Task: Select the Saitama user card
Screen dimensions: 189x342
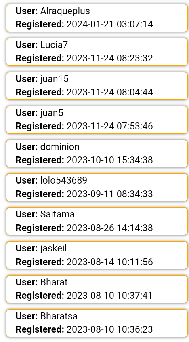Action: (97, 222)
